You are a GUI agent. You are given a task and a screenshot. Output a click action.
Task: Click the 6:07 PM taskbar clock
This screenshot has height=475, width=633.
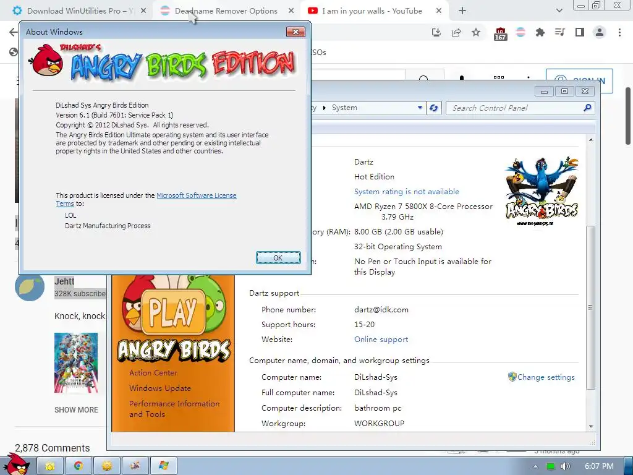point(599,466)
